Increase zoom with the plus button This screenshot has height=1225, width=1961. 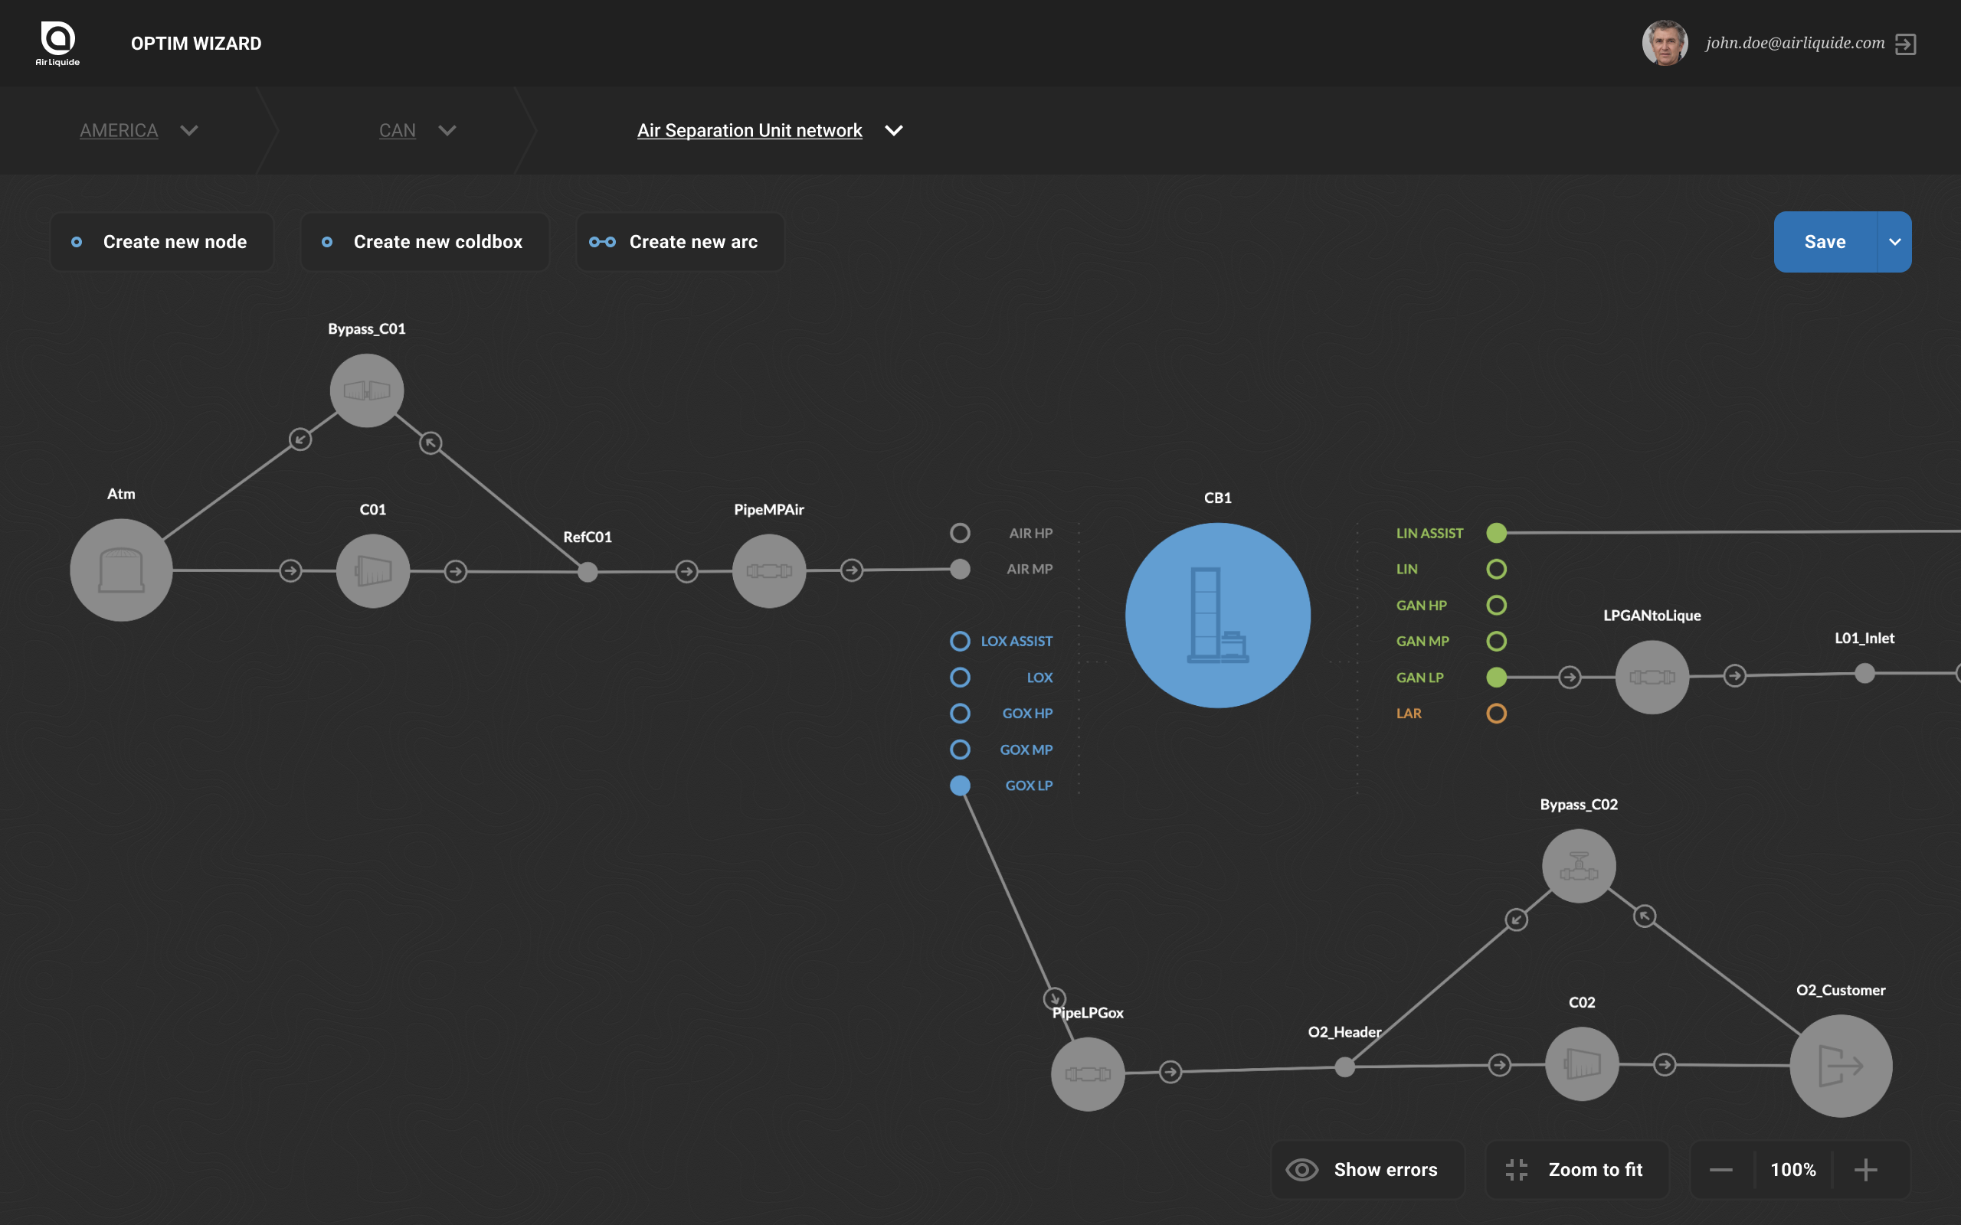[x=1865, y=1170]
